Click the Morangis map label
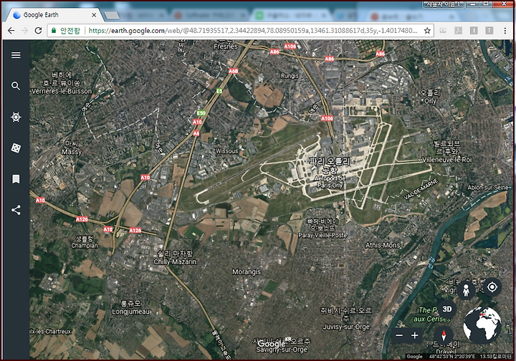This screenshot has width=516, height=361. point(247,272)
